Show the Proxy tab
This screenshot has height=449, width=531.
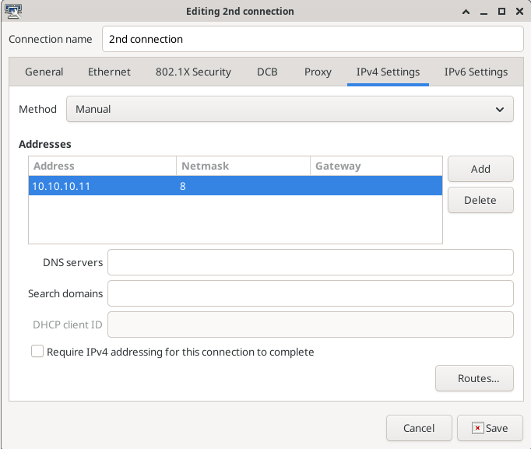(x=318, y=72)
